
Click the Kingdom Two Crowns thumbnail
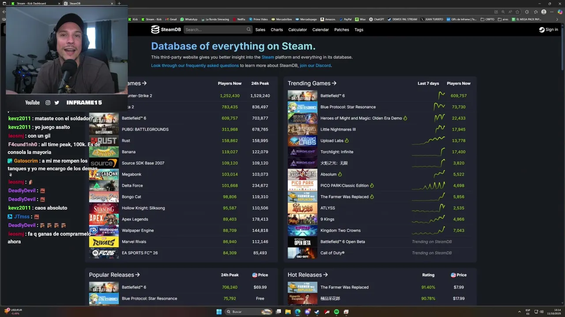click(x=302, y=230)
